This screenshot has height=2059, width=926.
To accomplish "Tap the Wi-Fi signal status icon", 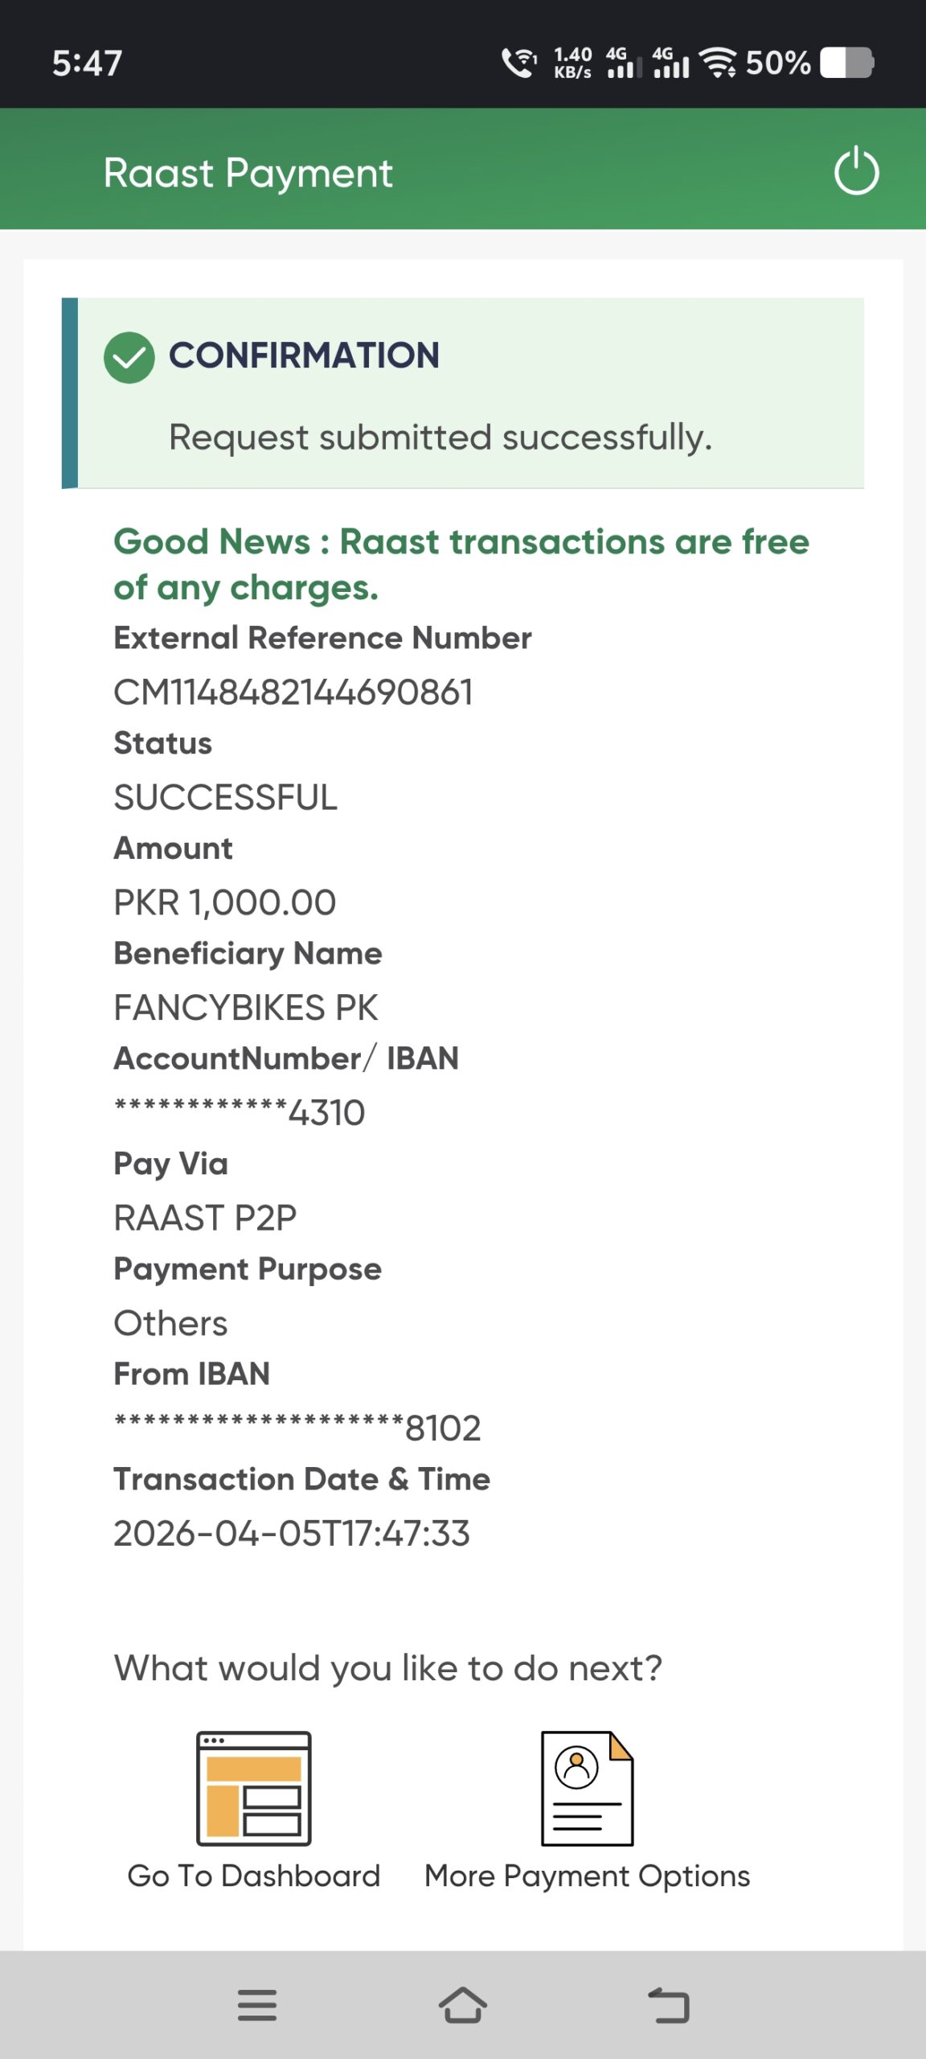I will [717, 63].
